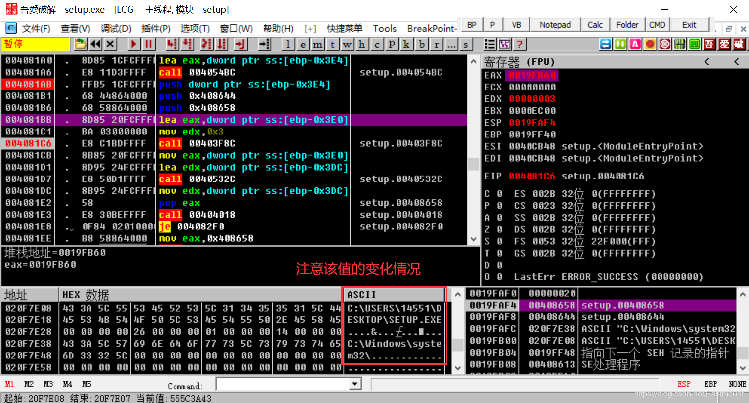Viewport: 749px width, 403px height.
Task: Click the binary 010 101 plugin icon
Action: [680, 44]
